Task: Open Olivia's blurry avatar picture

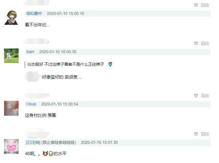Action: pyautogui.click(x=11, y=108)
